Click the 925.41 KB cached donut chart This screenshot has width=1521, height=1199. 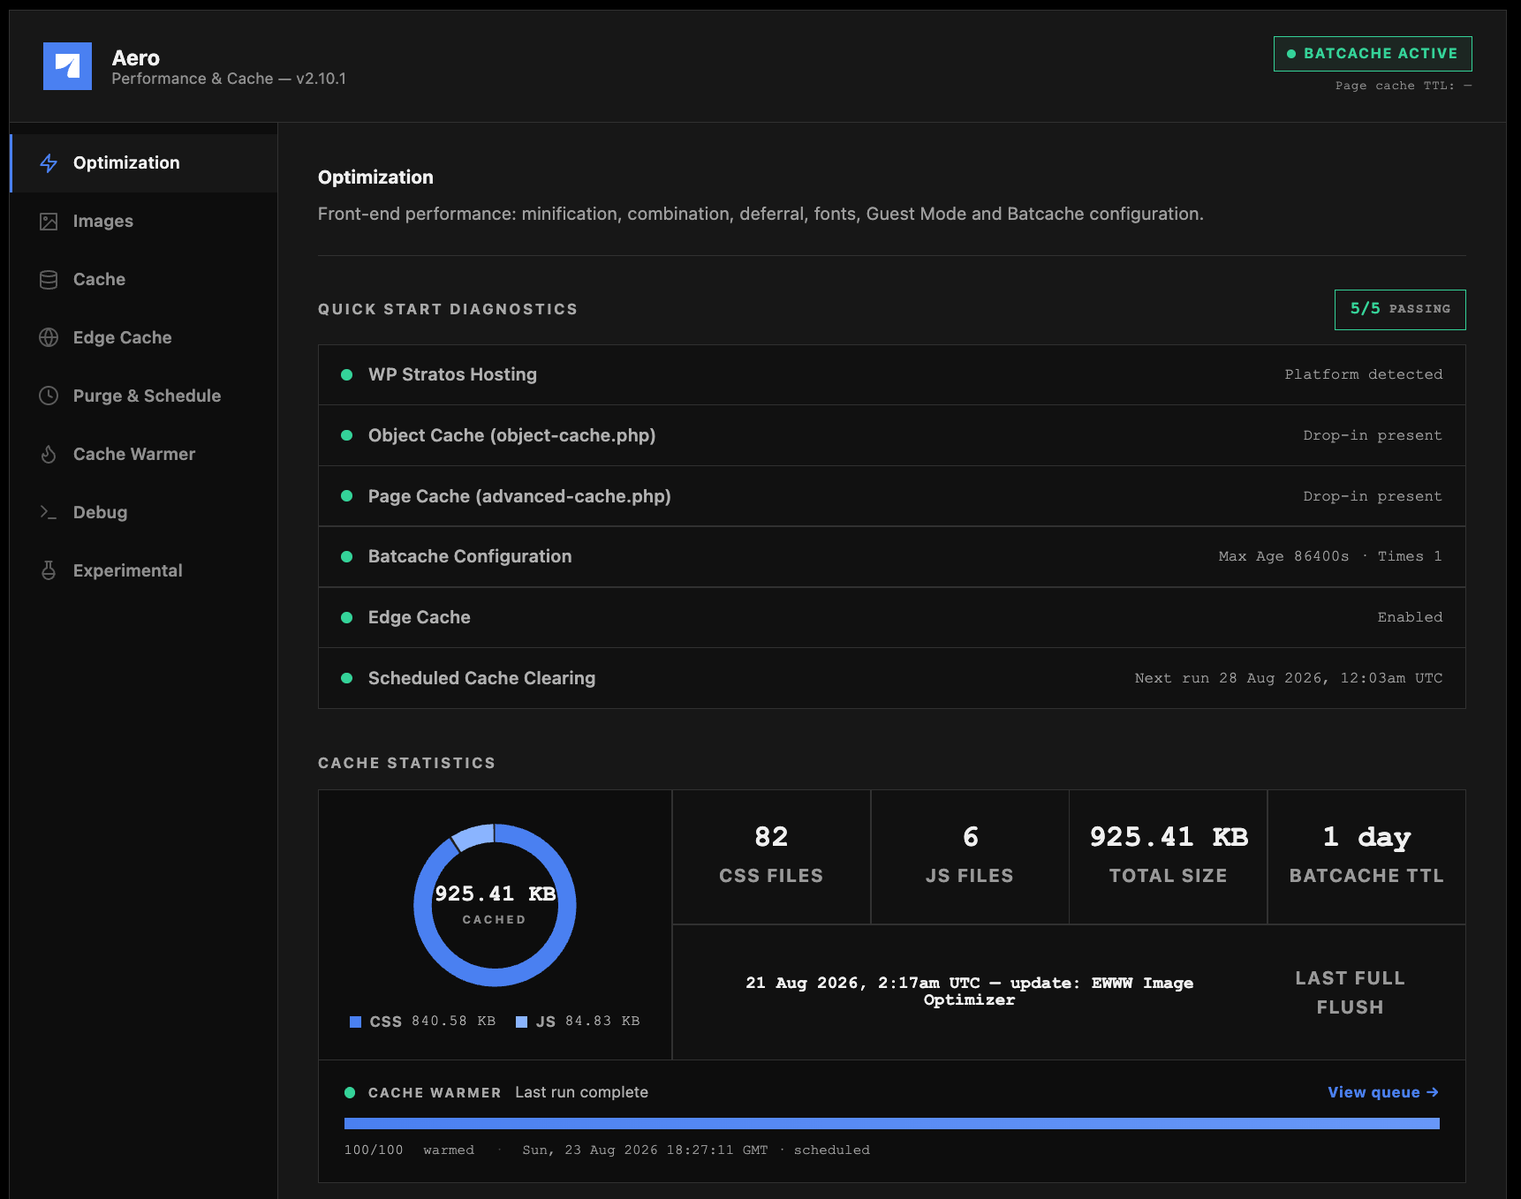point(495,905)
